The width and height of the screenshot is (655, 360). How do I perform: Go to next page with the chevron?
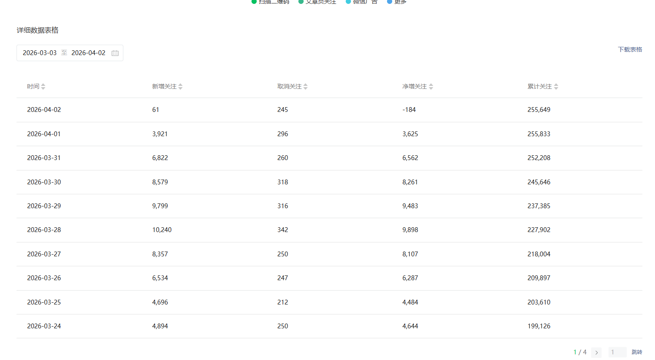[x=596, y=352]
